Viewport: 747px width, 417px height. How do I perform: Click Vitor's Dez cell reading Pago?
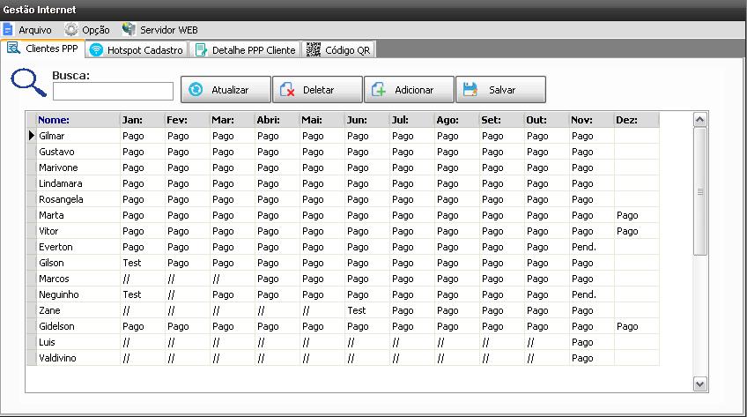[x=637, y=231]
